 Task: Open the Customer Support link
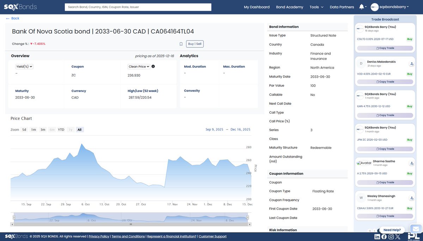coord(213,236)
